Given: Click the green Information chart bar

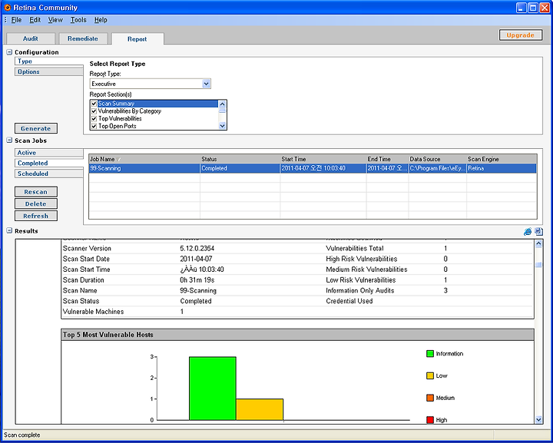Looking at the screenshot, I should pos(213,388).
